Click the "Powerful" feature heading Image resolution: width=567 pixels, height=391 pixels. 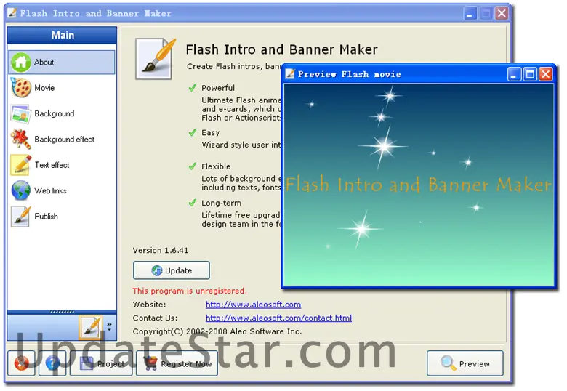(x=218, y=88)
